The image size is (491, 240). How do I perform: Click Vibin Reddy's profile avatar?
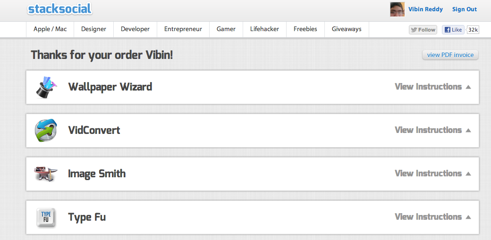398,9
